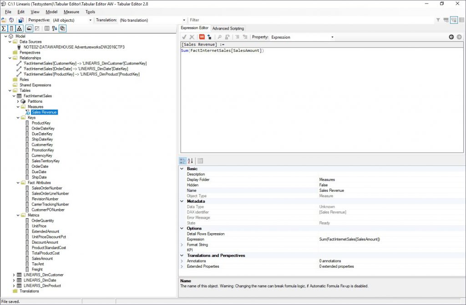466x305 pixels.
Task: Accept the expression changes with the checkmark
Action: coord(184,37)
